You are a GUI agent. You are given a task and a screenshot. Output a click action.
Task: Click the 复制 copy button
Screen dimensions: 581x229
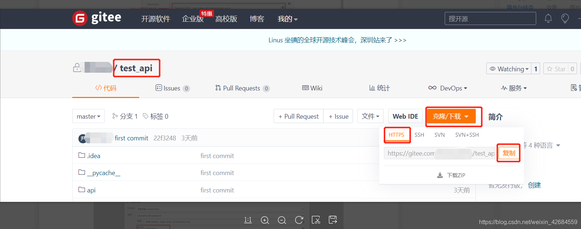[x=509, y=153]
